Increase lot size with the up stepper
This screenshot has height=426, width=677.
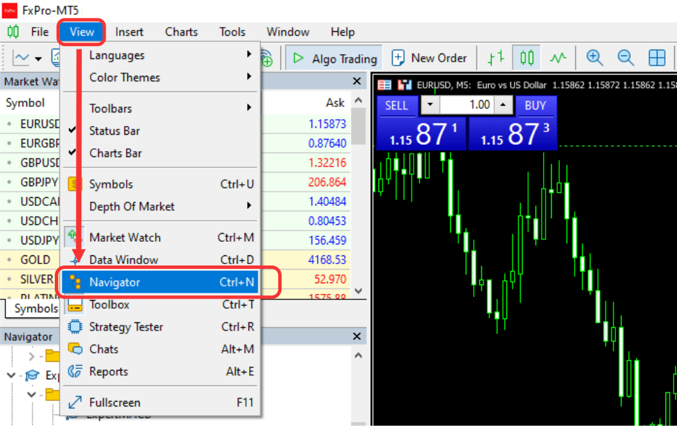[502, 106]
